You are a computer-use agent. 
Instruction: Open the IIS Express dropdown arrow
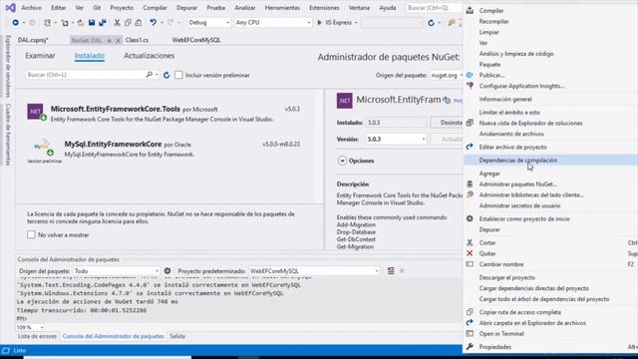[356, 23]
